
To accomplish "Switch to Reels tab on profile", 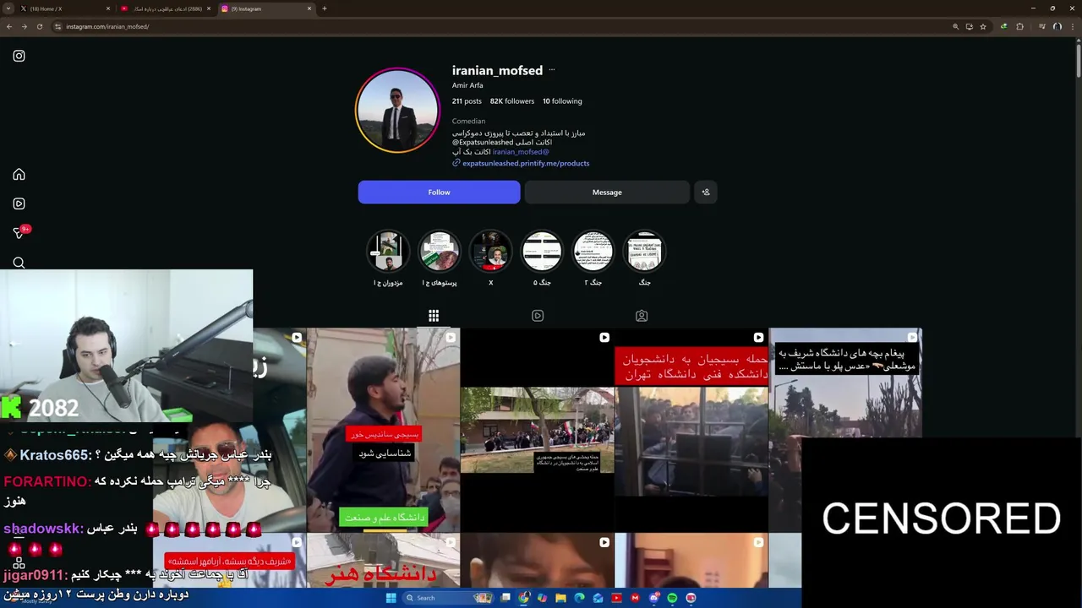I will 538,316.
